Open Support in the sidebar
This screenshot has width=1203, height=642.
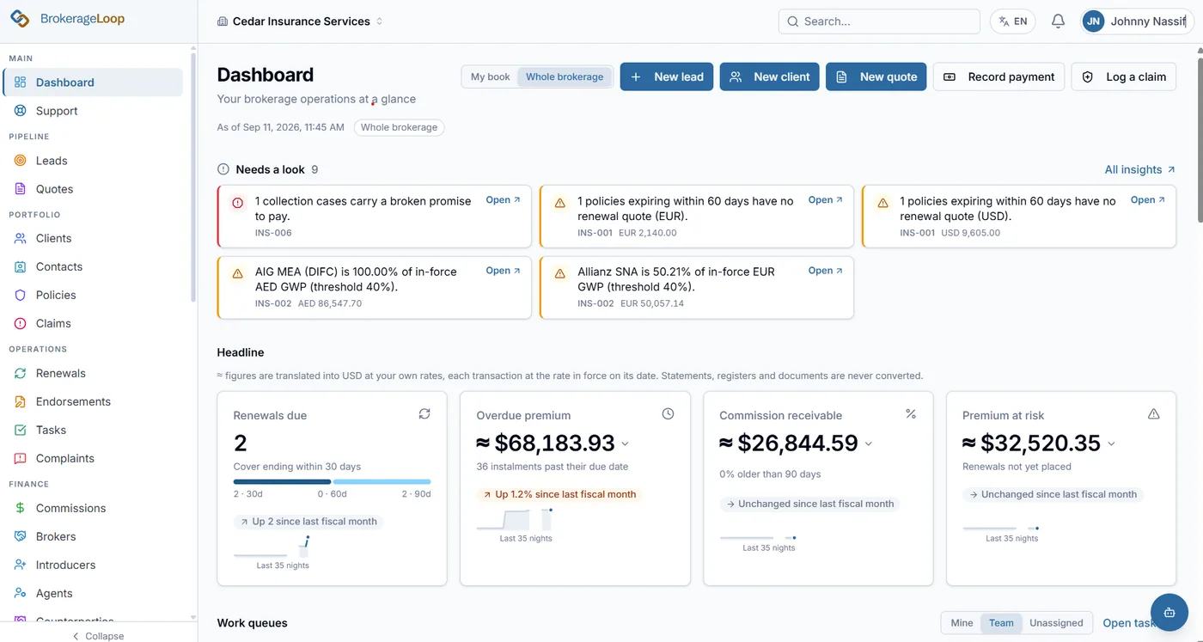point(93,111)
